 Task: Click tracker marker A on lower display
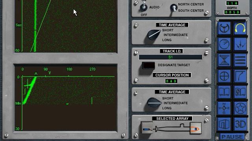[x=36, y=74]
